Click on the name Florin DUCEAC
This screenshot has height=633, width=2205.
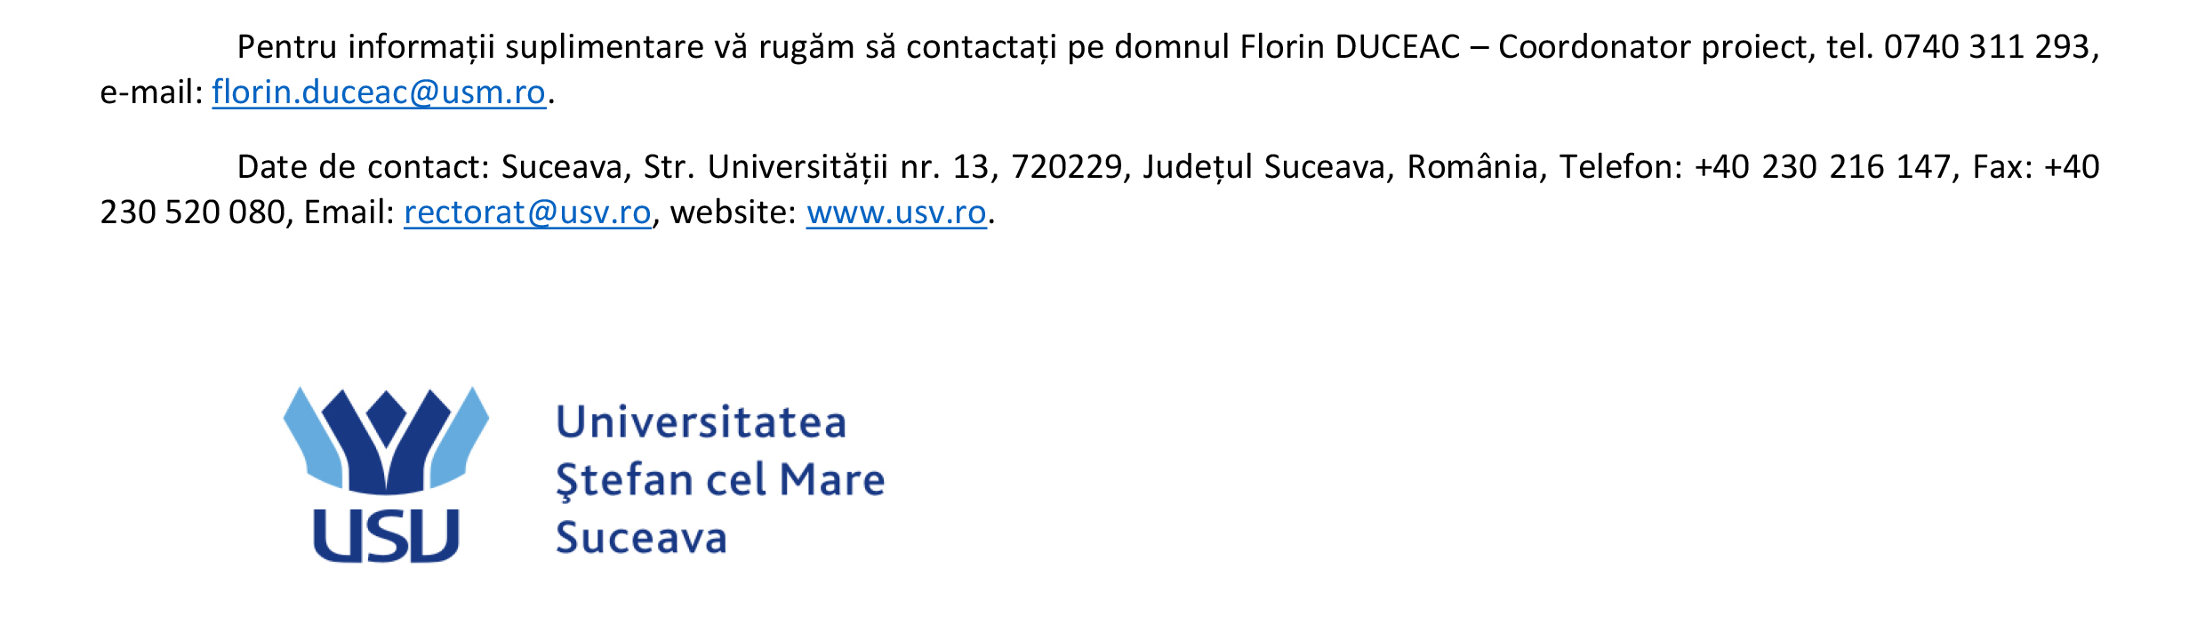(x=1351, y=47)
